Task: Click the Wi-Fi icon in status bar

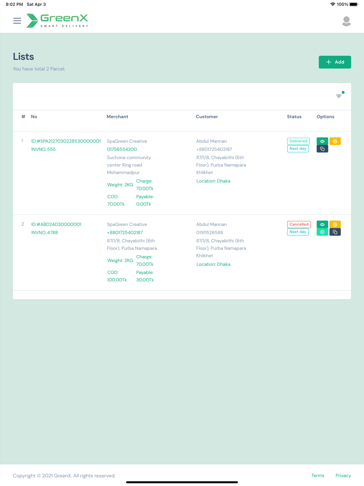Action: [333, 4]
